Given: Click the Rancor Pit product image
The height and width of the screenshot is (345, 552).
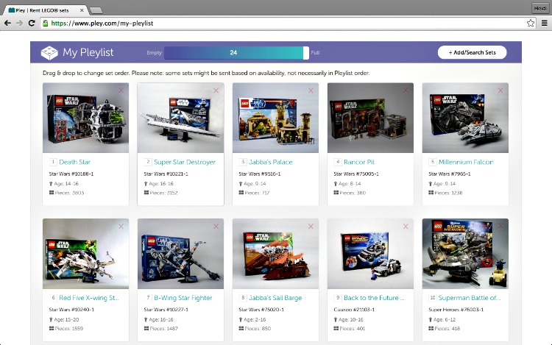Looking at the screenshot, I should pyautogui.click(x=370, y=118).
